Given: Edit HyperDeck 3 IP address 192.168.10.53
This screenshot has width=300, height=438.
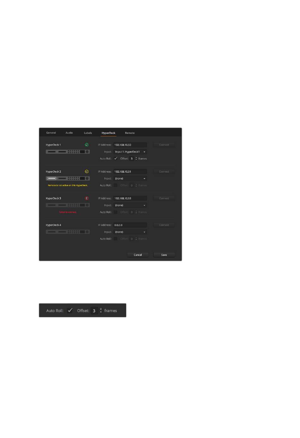Looking at the screenshot, I should (x=130, y=198).
